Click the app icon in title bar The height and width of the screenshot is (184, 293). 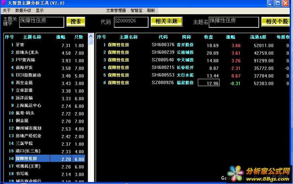(x=3, y=3)
